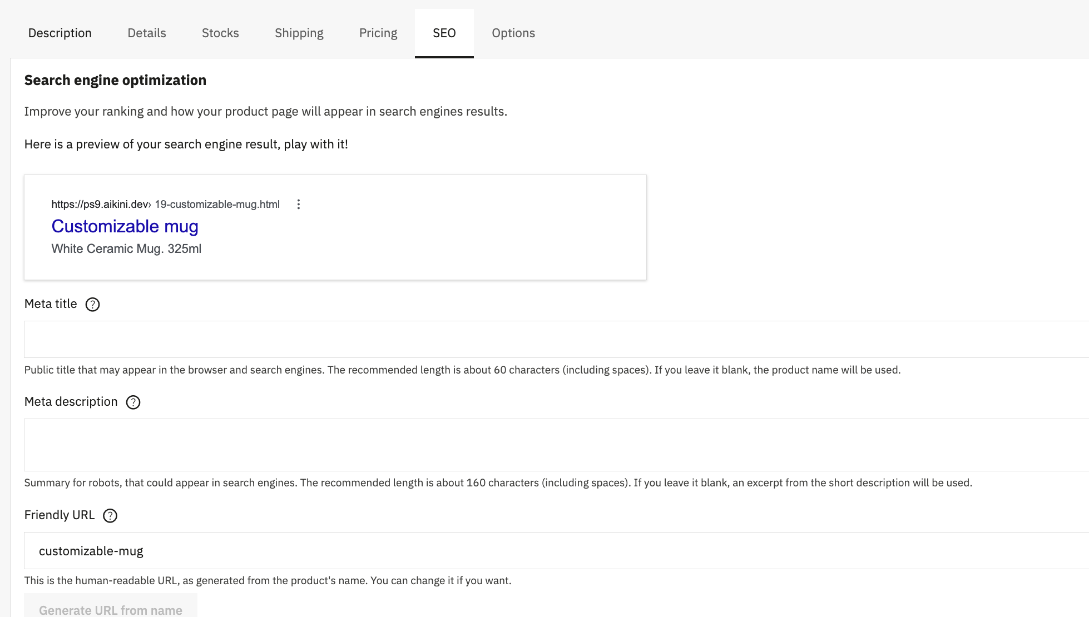Click the 'Improve your ranking' intro sentence
Image resolution: width=1089 pixels, height=617 pixels.
click(x=265, y=111)
